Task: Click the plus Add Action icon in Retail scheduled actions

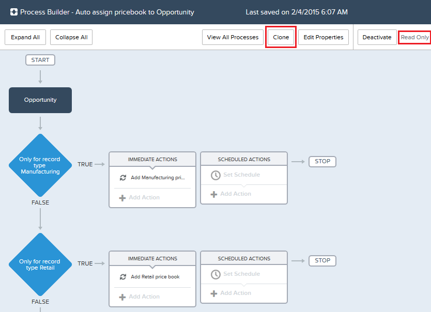Action: pos(215,292)
